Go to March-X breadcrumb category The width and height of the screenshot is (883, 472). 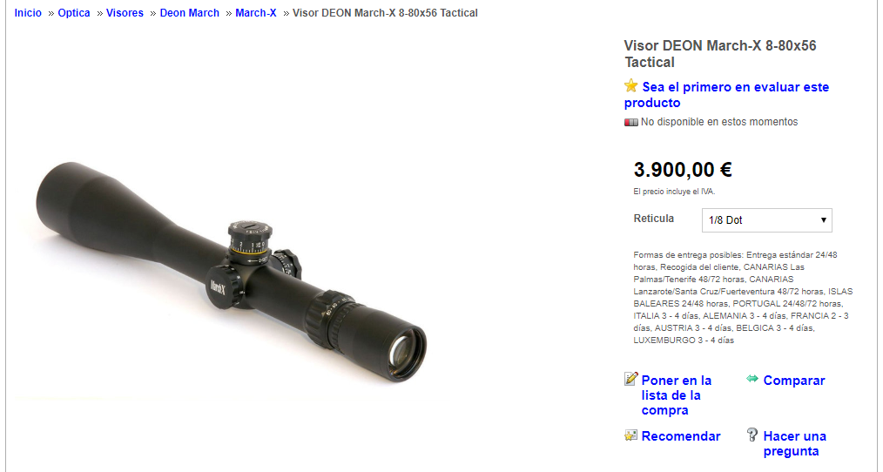[x=256, y=13]
